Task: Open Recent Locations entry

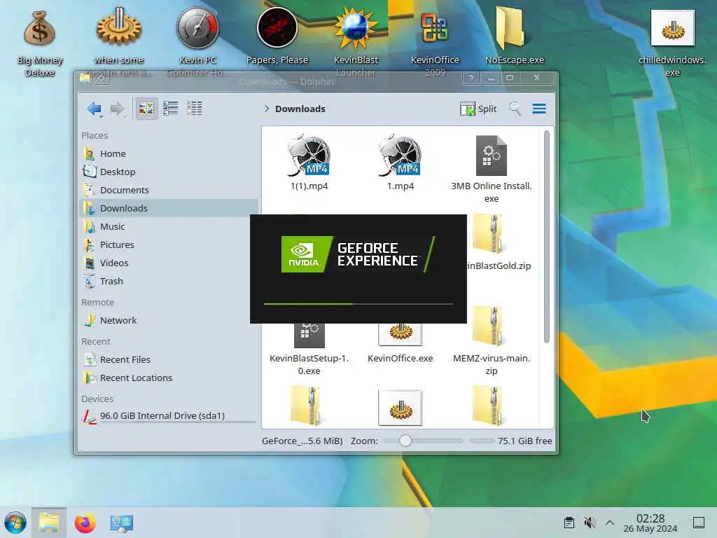Action: point(169,378)
